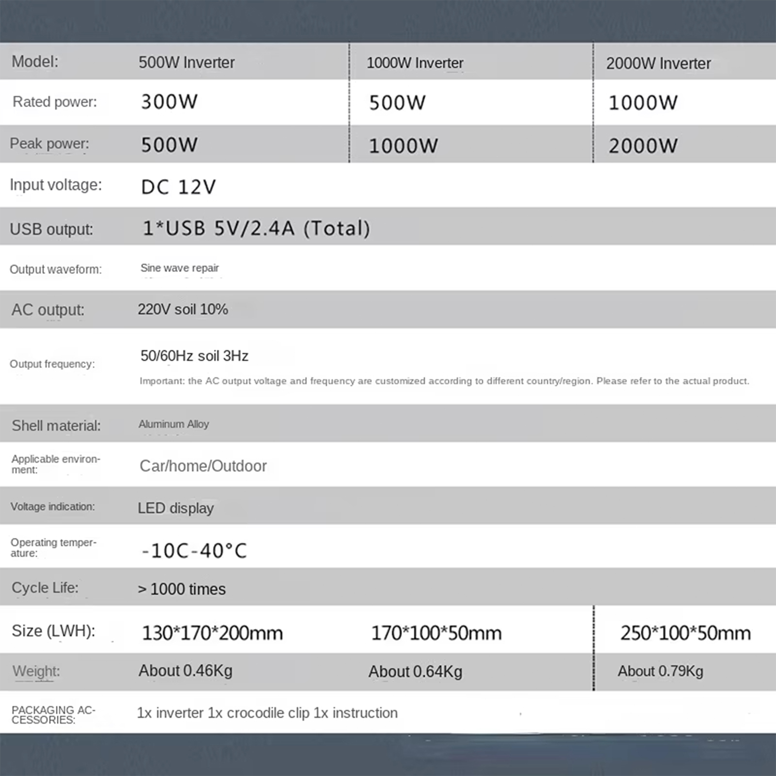The width and height of the screenshot is (776, 776).
Task: Click the 1*USB 5V/2.4A (Total) text
Action: [x=256, y=228]
